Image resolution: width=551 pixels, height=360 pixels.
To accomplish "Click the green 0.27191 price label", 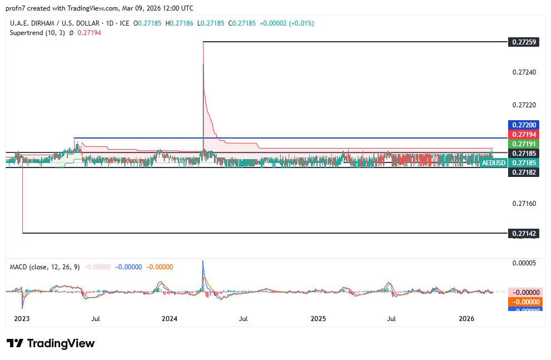I will click(x=523, y=144).
